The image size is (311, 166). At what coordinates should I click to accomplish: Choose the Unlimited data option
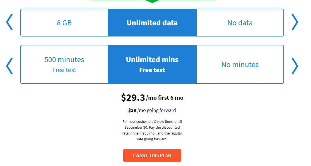pos(152,23)
